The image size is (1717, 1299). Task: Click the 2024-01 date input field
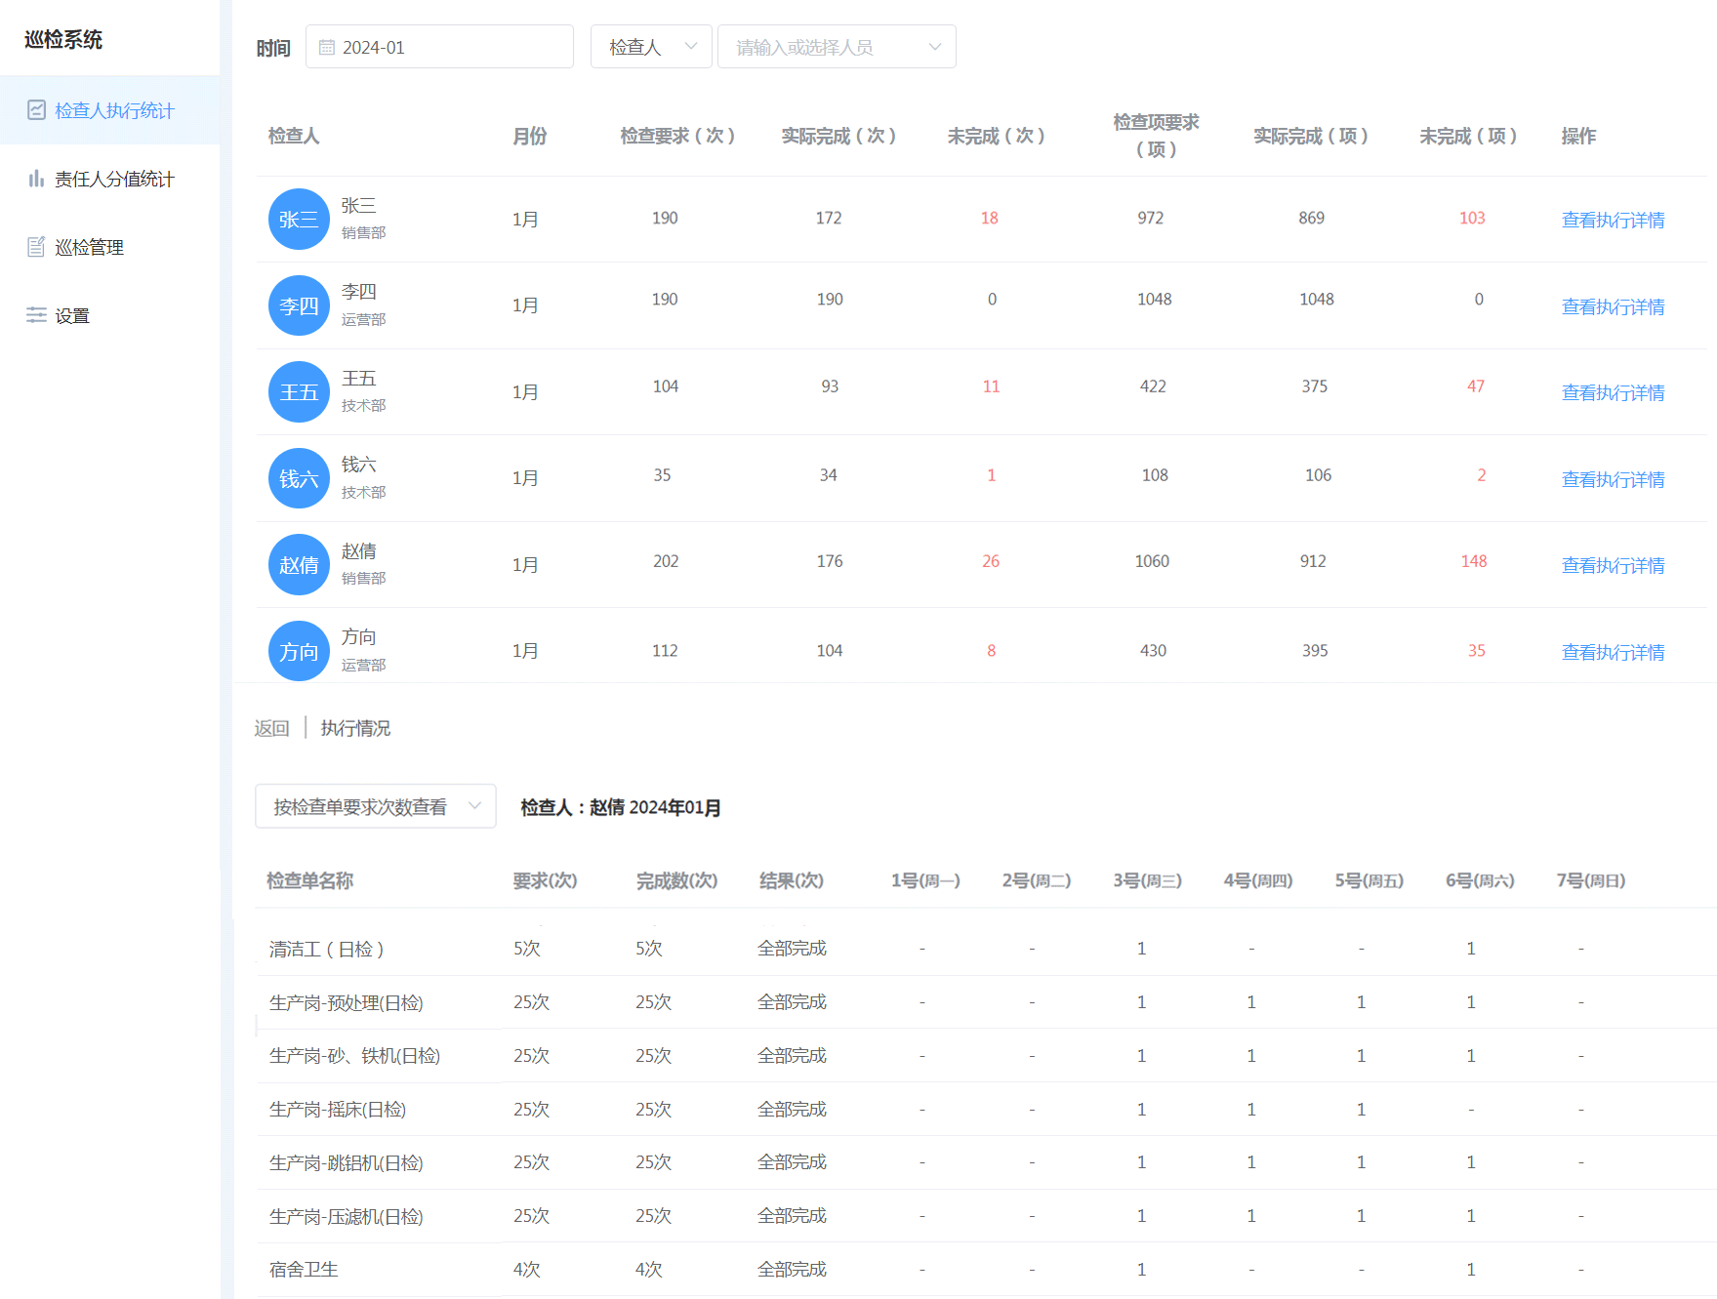tap(449, 48)
